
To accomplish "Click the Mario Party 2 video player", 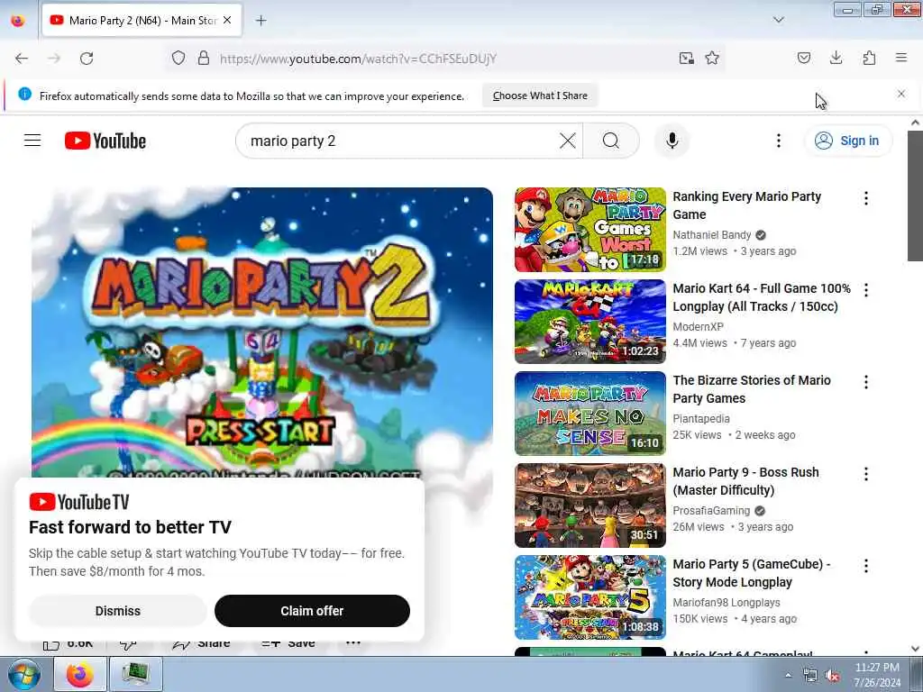I will [262, 332].
